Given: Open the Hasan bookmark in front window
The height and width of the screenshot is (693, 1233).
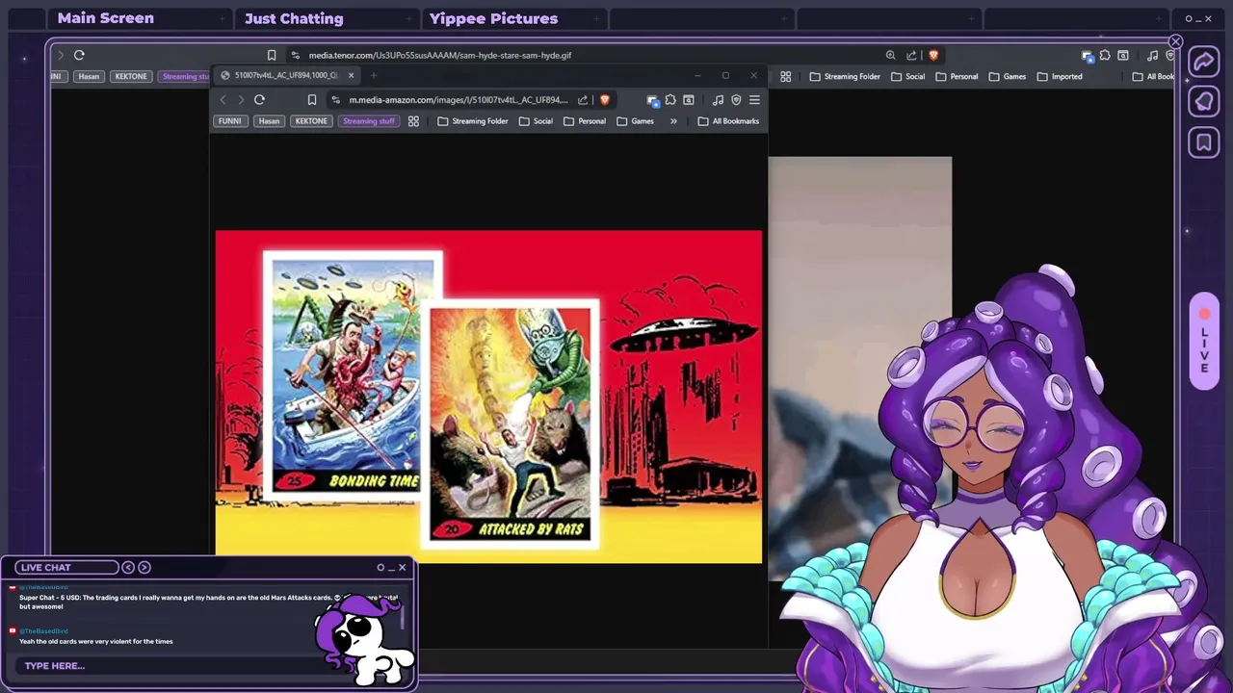Looking at the screenshot, I should (269, 121).
